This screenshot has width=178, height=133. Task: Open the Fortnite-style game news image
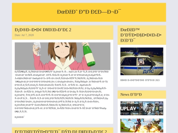click(142, 125)
